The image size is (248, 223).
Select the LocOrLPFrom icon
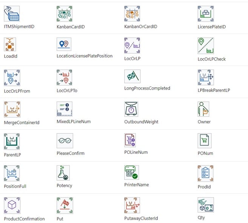pyautogui.click(x=12, y=78)
